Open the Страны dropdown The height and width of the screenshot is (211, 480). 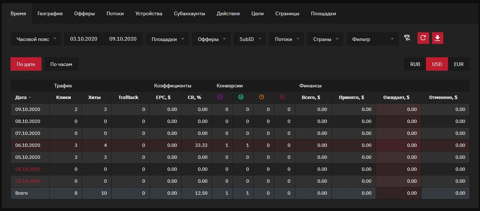point(325,39)
